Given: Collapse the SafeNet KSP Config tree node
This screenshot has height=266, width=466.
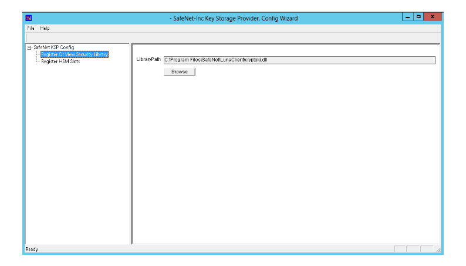Looking at the screenshot, I should tap(29, 47).
